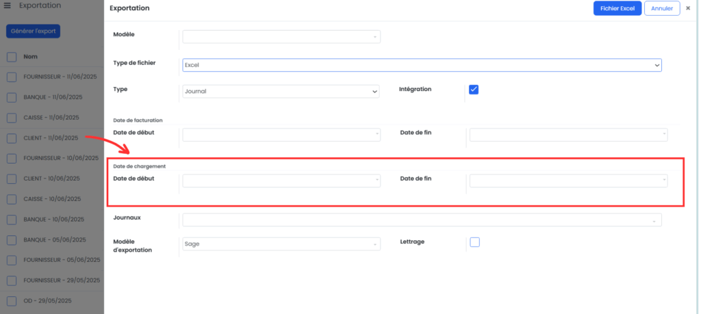Tick the select-all checkbox beside Nom
This screenshot has width=701, height=314.
click(x=12, y=57)
